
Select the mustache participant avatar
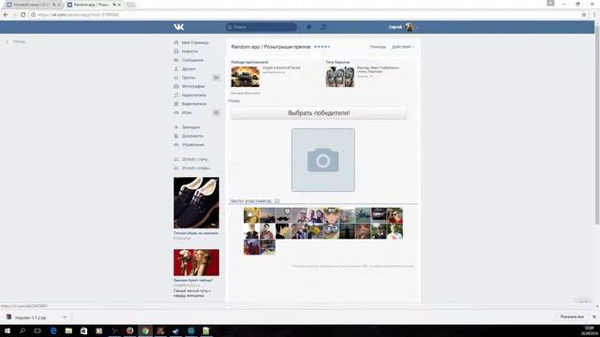point(283,215)
